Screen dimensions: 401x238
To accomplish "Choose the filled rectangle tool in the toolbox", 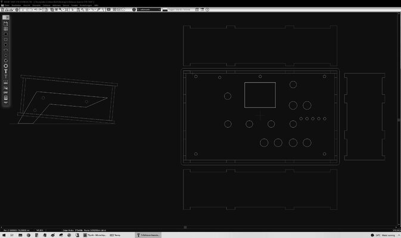I will [5, 35].
